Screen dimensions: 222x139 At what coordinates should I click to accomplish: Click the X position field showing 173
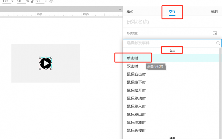coord(7,1)
